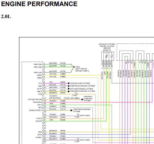
Task: Click the COOLING FANS SYSTEM label
Action: 80,83
